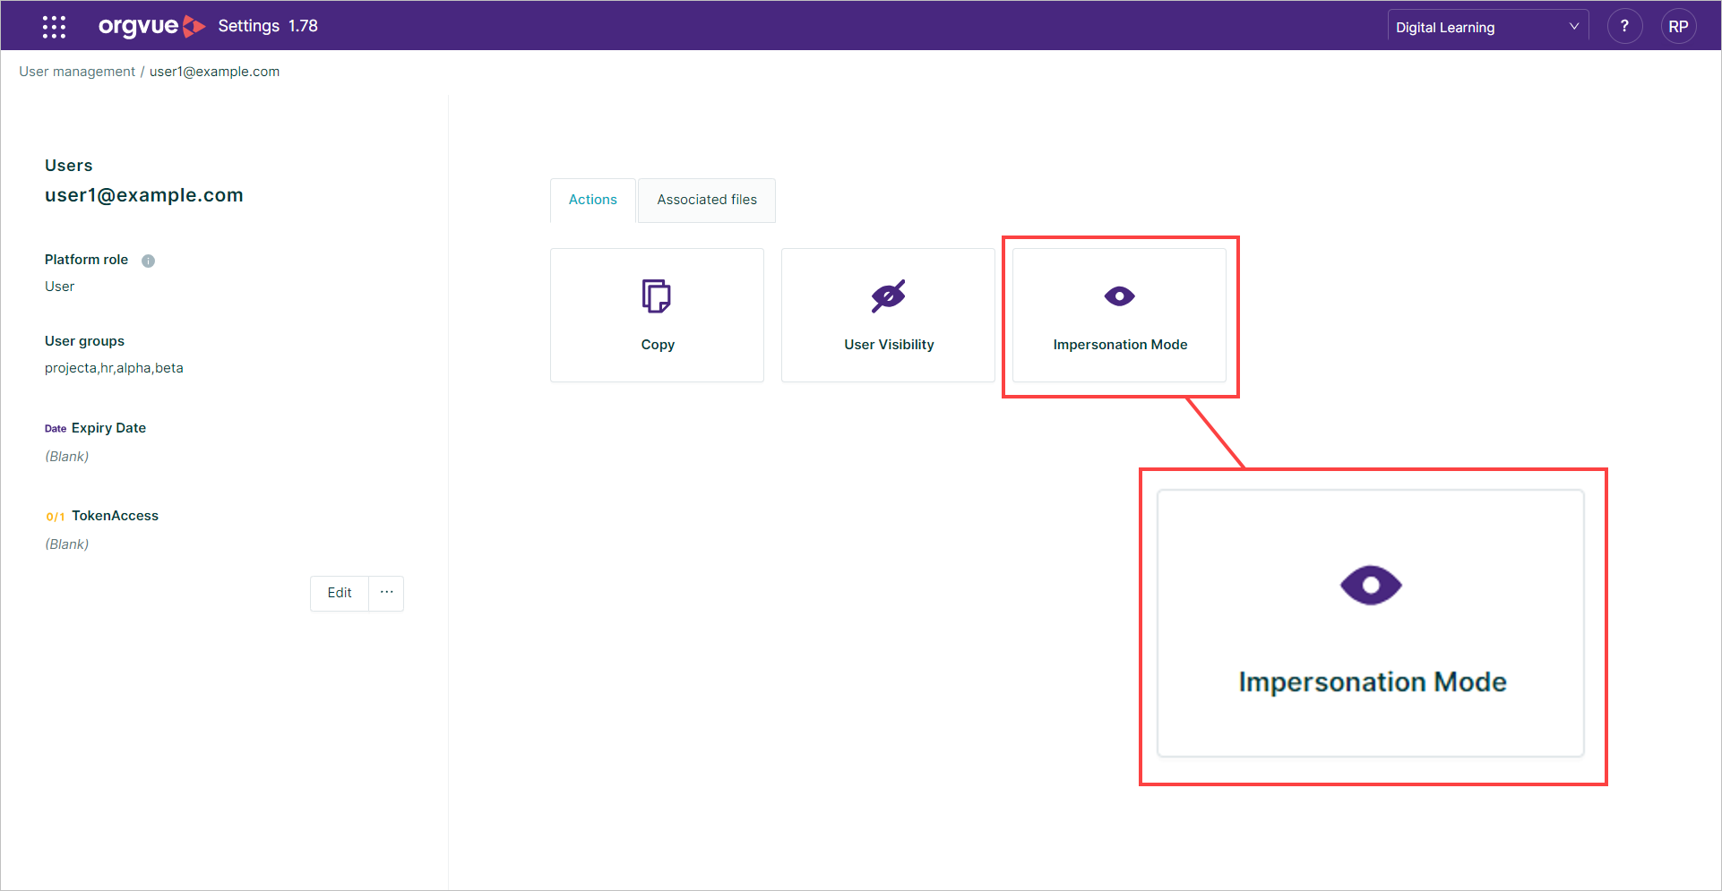The height and width of the screenshot is (891, 1722).
Task: Click the Copy card label
Action: [x=658, y=345]
